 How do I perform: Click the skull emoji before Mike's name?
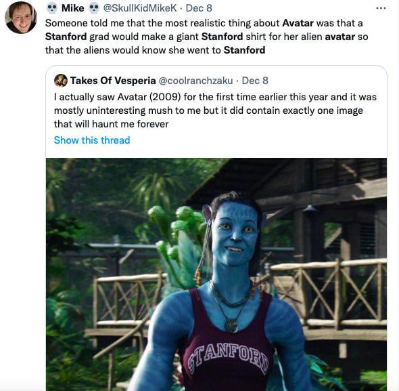click(x=52, y=8)
